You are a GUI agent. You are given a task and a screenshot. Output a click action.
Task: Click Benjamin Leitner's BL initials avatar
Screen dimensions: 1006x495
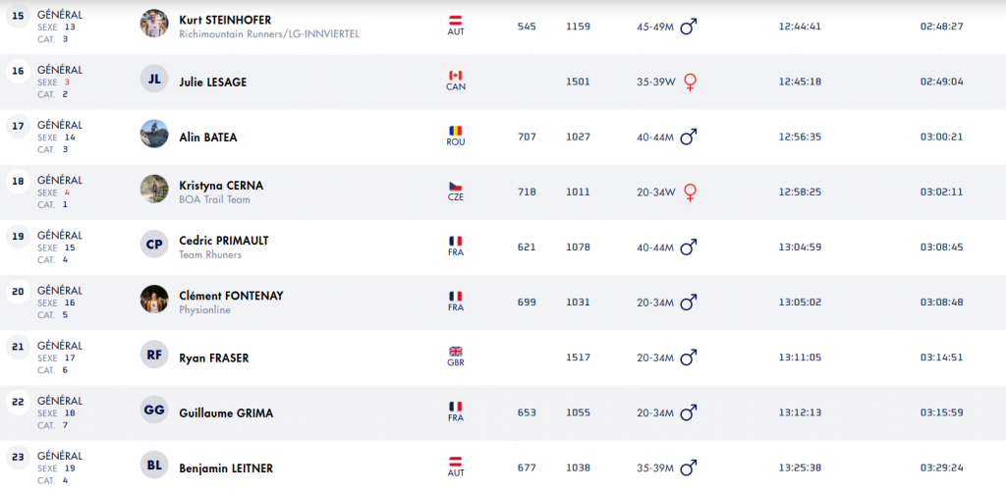[x=154, y=467]
